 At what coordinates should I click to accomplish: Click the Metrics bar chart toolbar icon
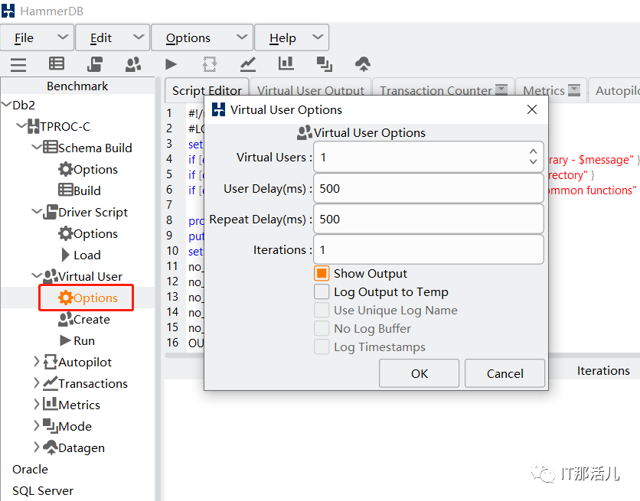click(286, 63)
